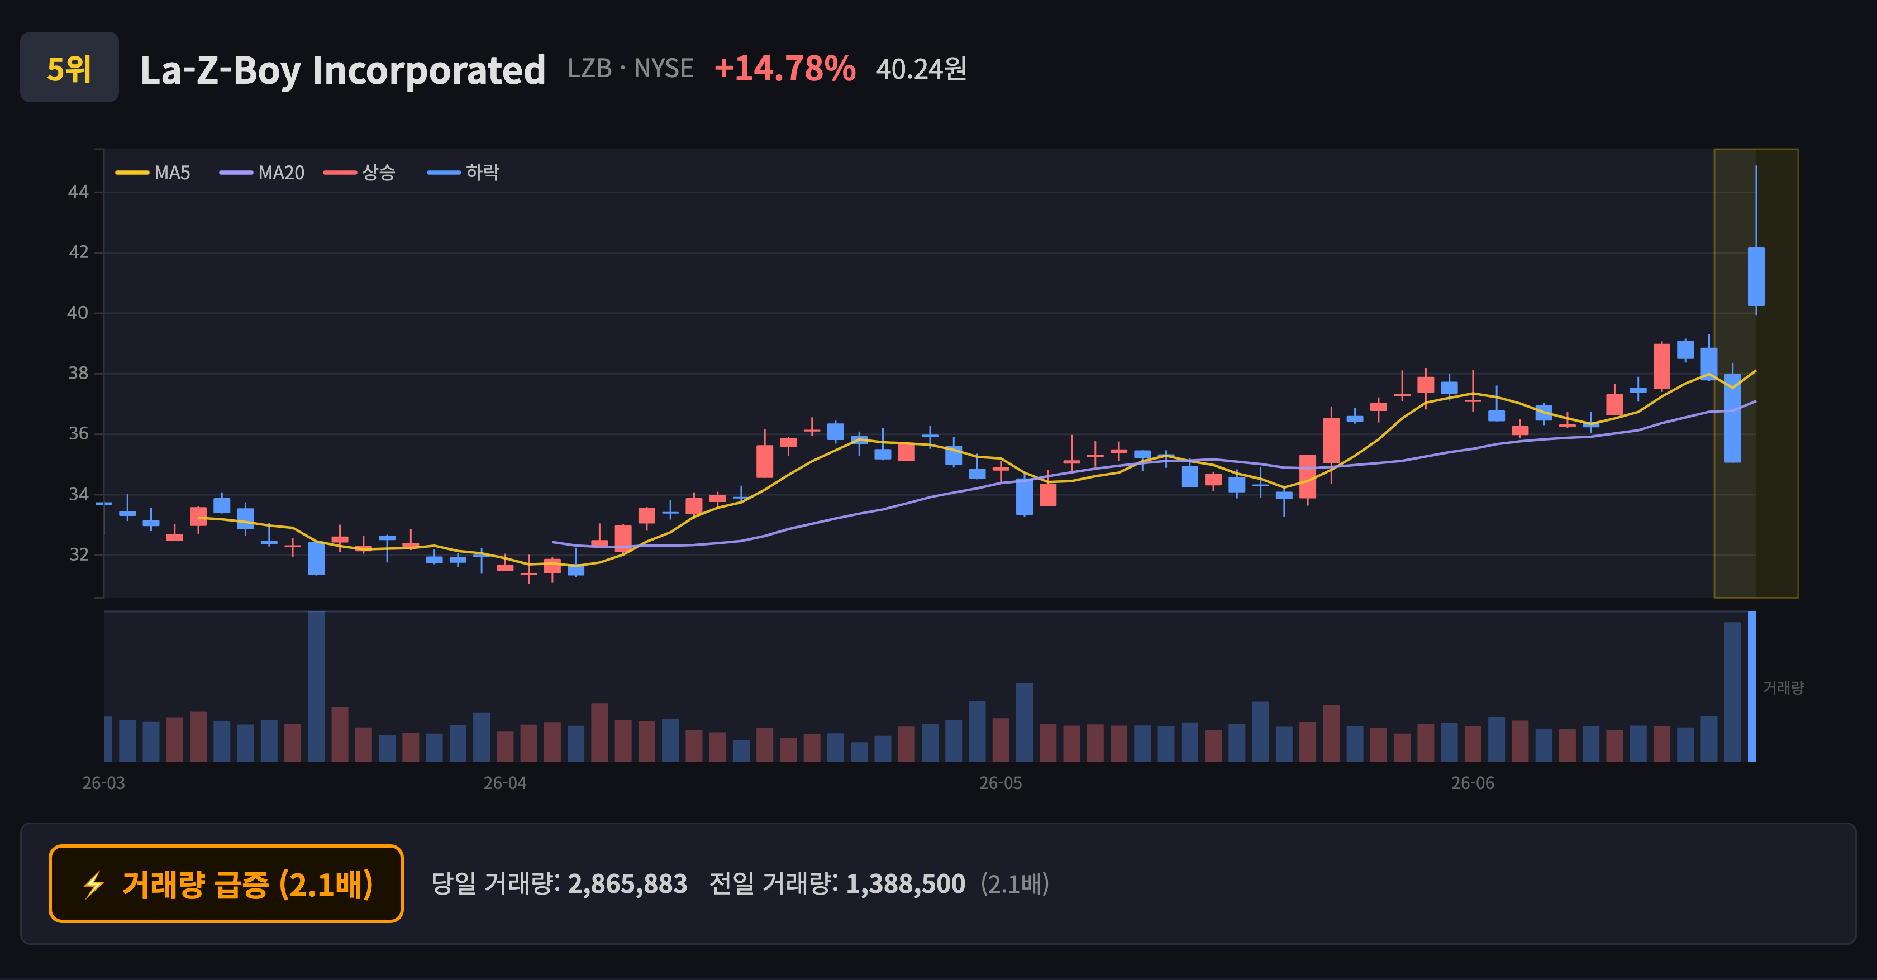Click the 36 price axis label
Screen dimensions: 1877x980
tap(78, 434)
